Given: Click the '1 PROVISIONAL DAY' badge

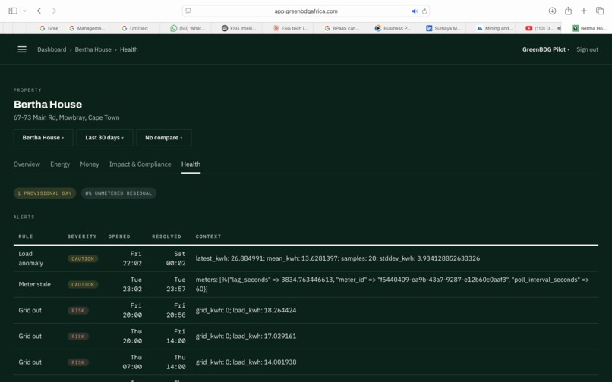Looking at the screenshot, I should (45, 193).
